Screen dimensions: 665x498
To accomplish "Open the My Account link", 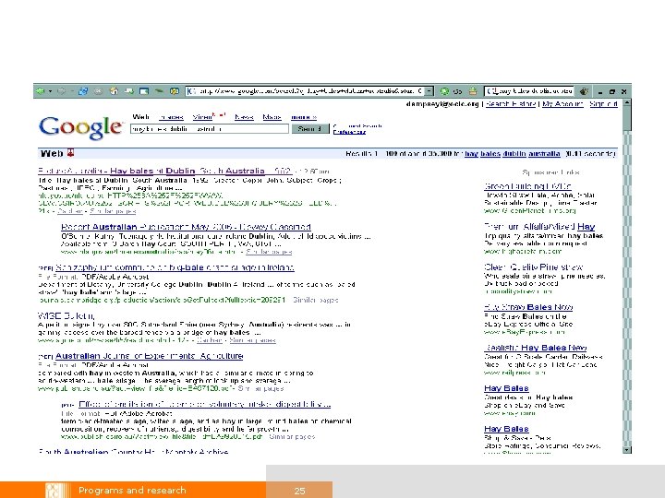I will click(562, 103).
